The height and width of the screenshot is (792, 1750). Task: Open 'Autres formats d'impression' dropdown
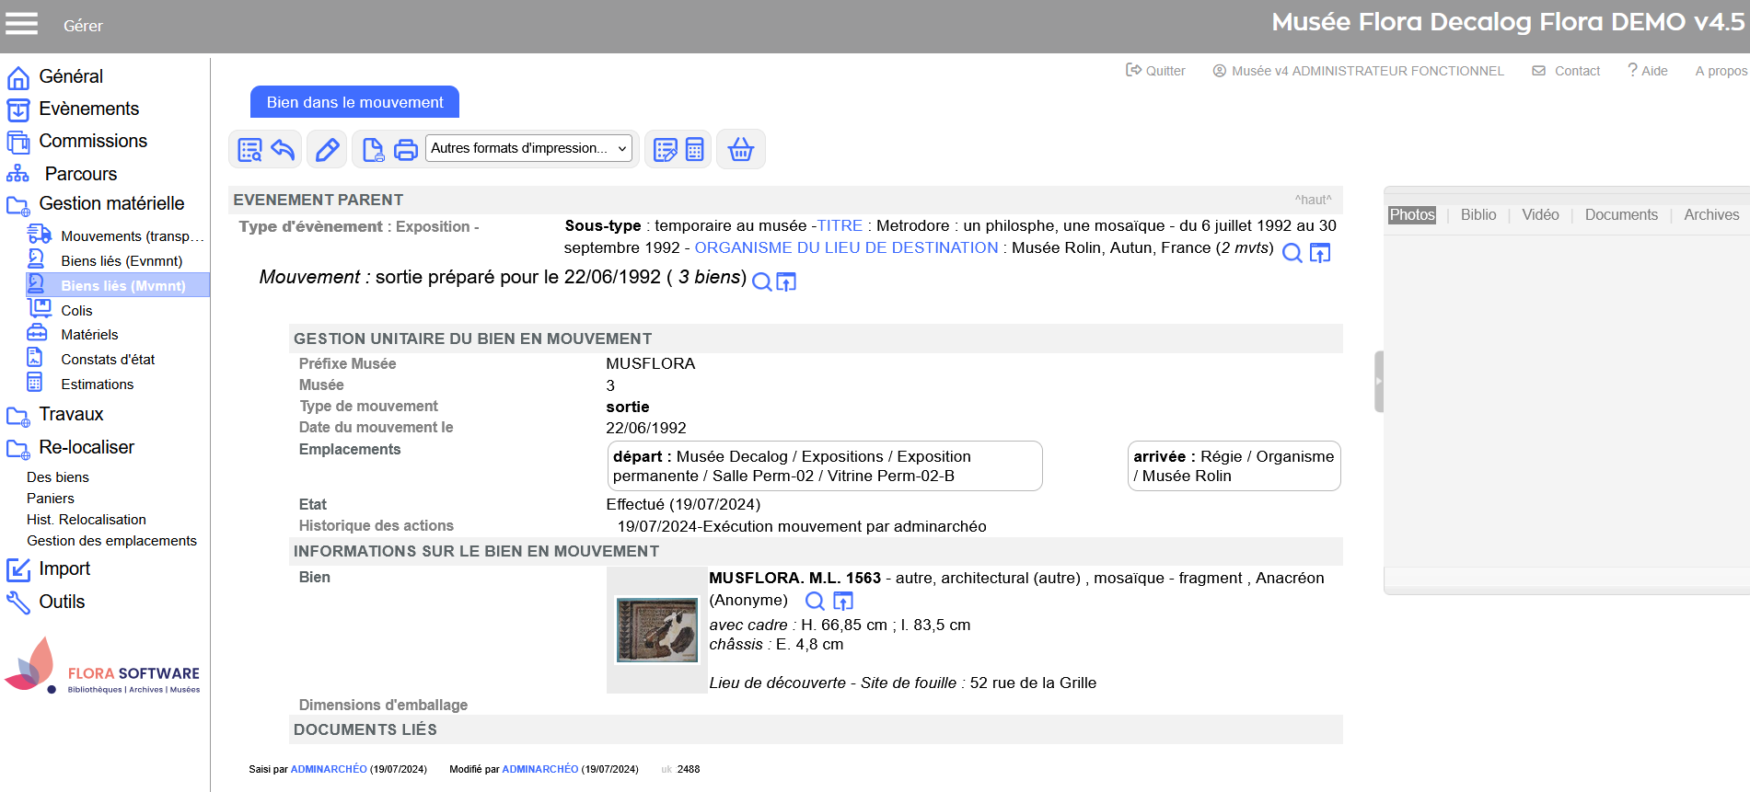pos(528,148)
